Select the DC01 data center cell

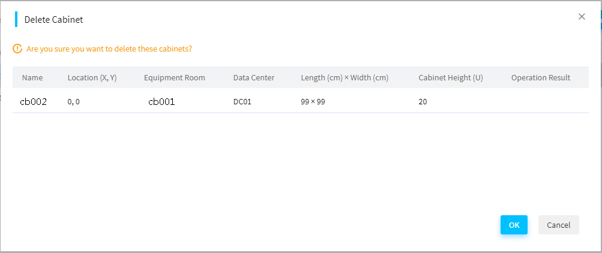(x=242, y=102)
